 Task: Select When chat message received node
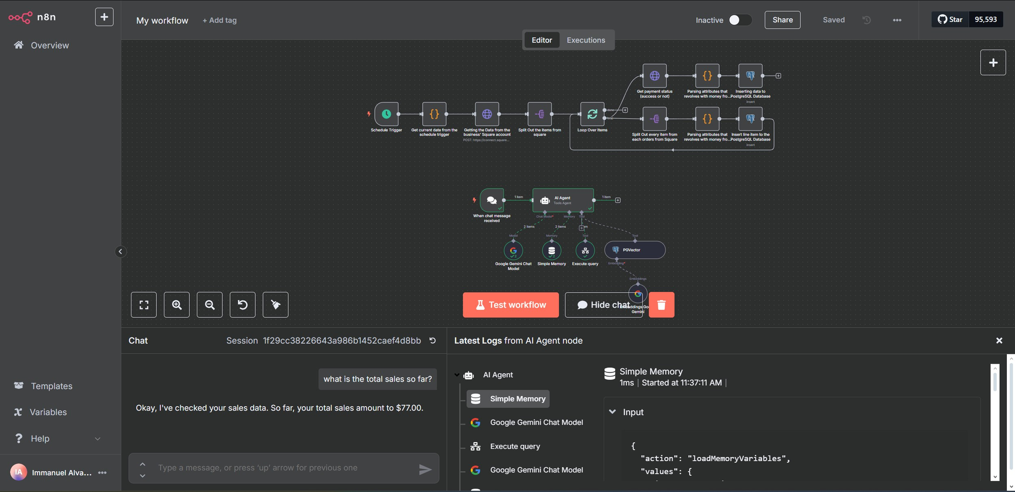pos(492,200)
